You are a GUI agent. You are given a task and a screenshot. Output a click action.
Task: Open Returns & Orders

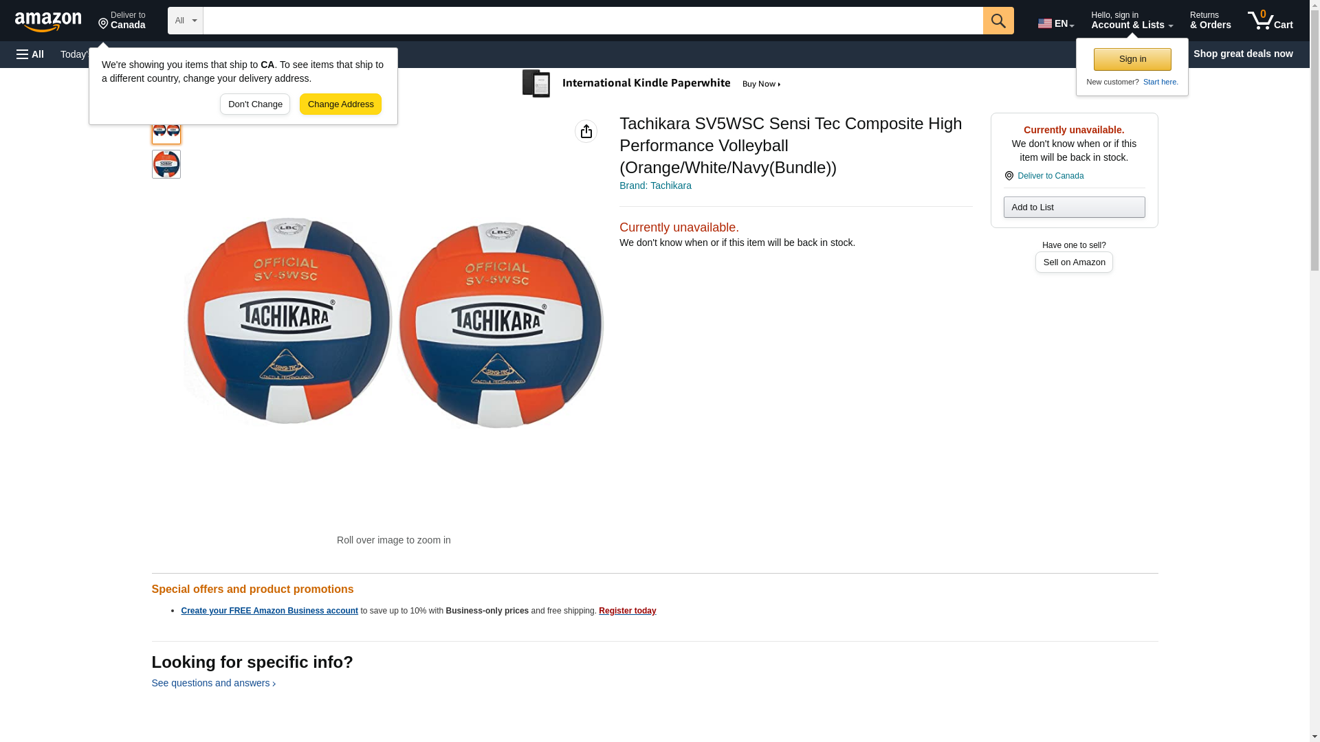tap(1210, 21)
